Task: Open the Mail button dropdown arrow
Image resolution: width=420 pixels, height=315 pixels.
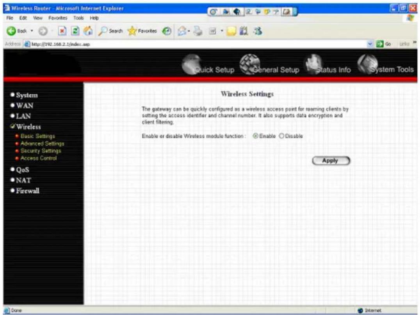Action: (189, 31)
